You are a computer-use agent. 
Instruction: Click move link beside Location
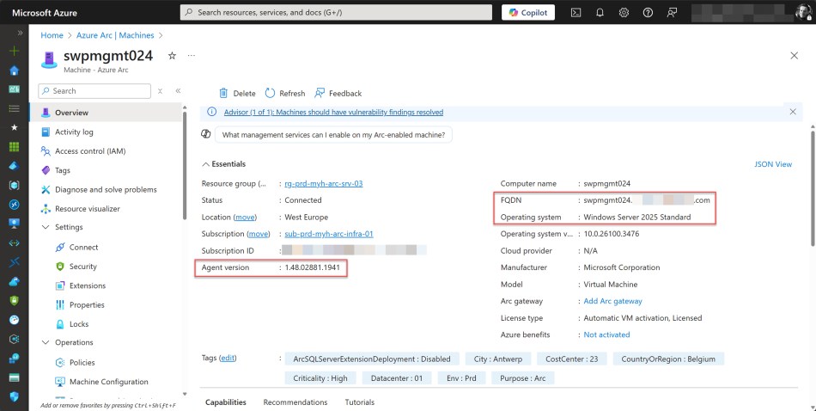click(x=245, y=218)
